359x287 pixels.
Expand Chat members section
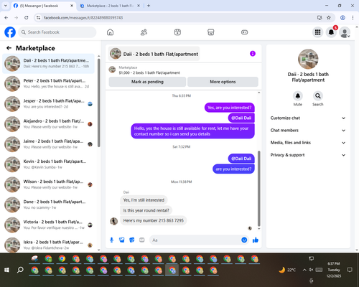pyautogui.click(x=308, y=131)
